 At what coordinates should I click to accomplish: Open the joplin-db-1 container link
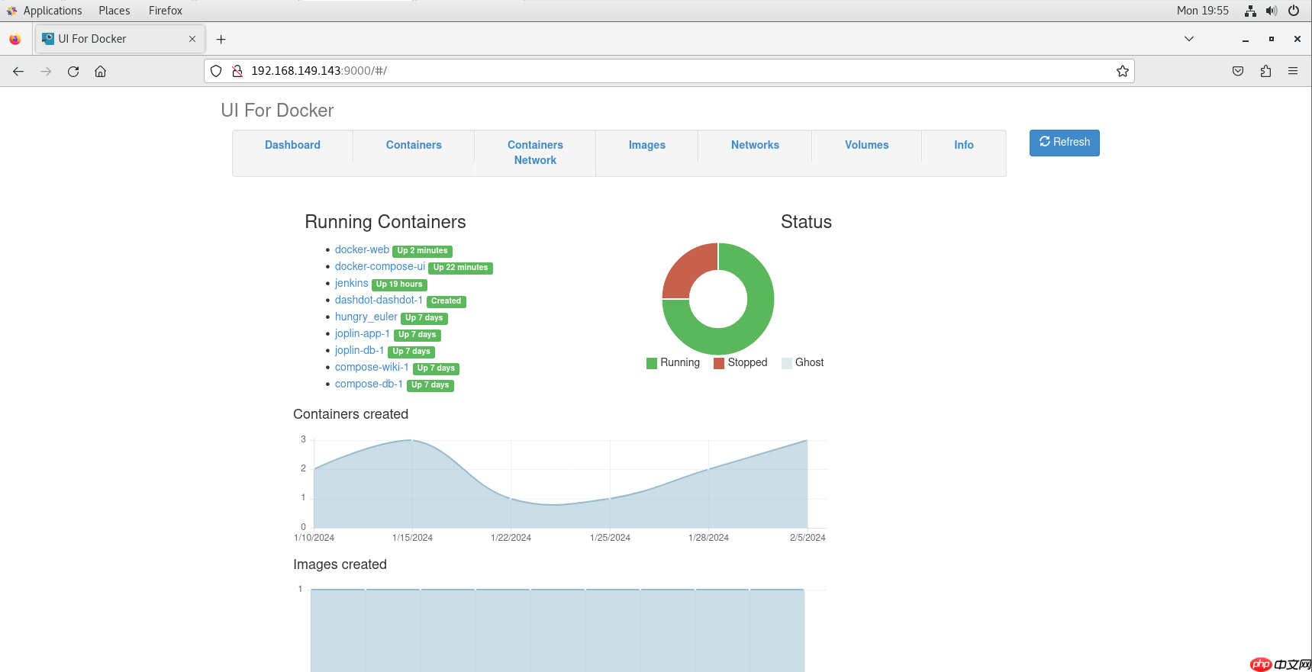click(x=359, y=350)
